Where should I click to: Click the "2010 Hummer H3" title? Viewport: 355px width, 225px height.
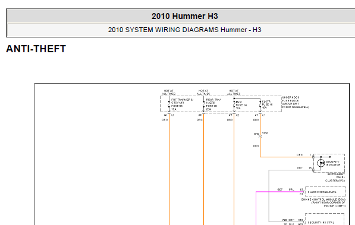(x=184, y=16)
